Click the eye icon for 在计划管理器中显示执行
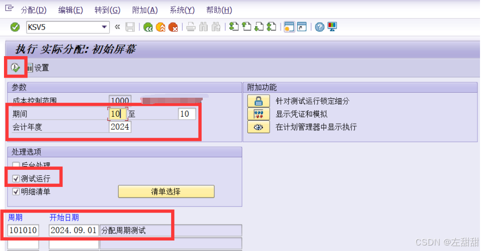 (x=259, y=127)
